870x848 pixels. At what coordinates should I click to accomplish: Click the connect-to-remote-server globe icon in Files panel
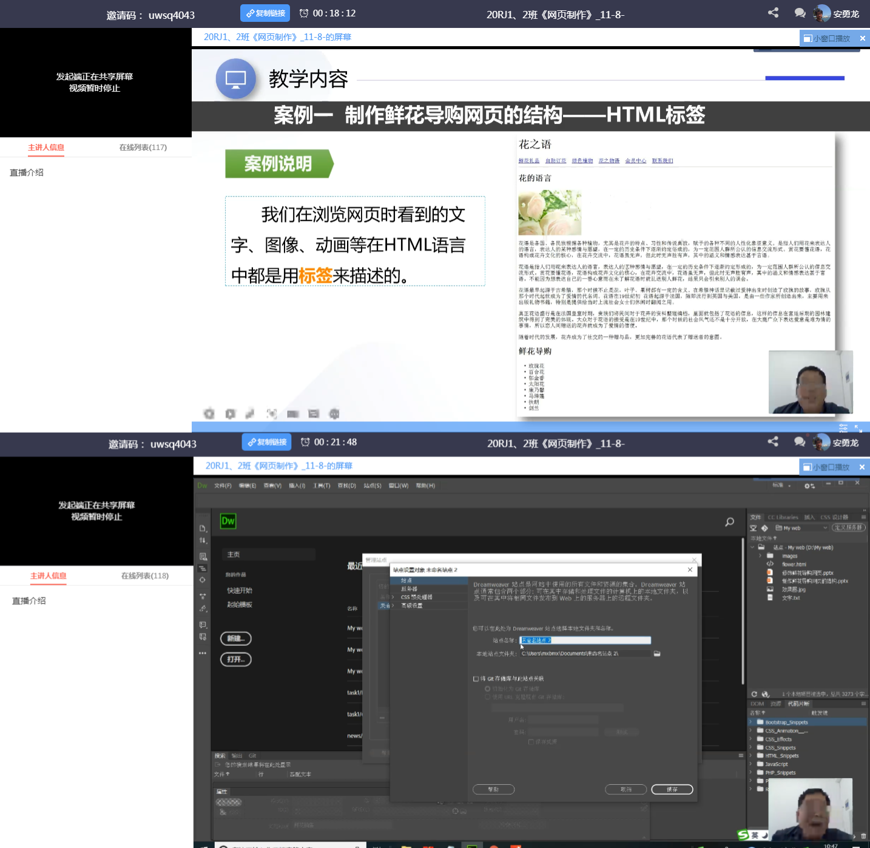coord(765,694)
